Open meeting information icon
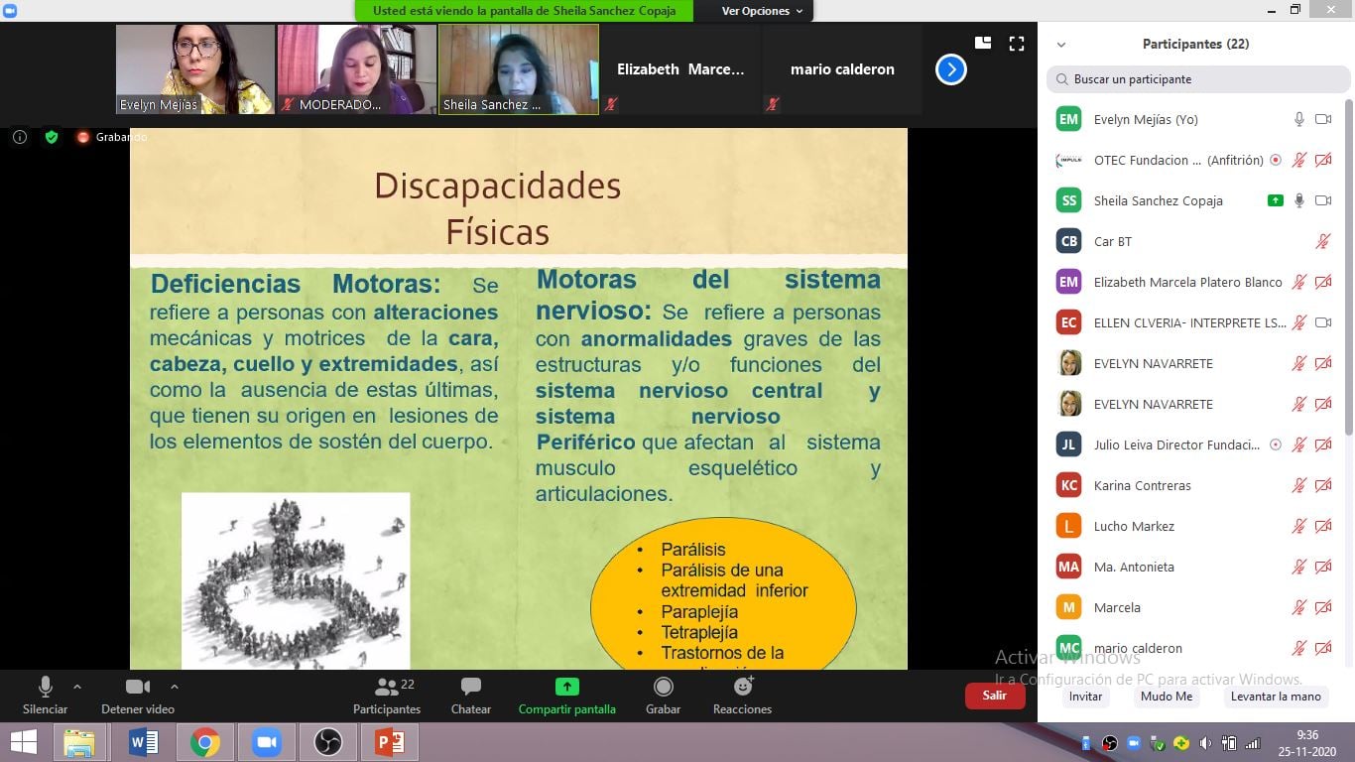1355x762 pixels. (19, 137)
